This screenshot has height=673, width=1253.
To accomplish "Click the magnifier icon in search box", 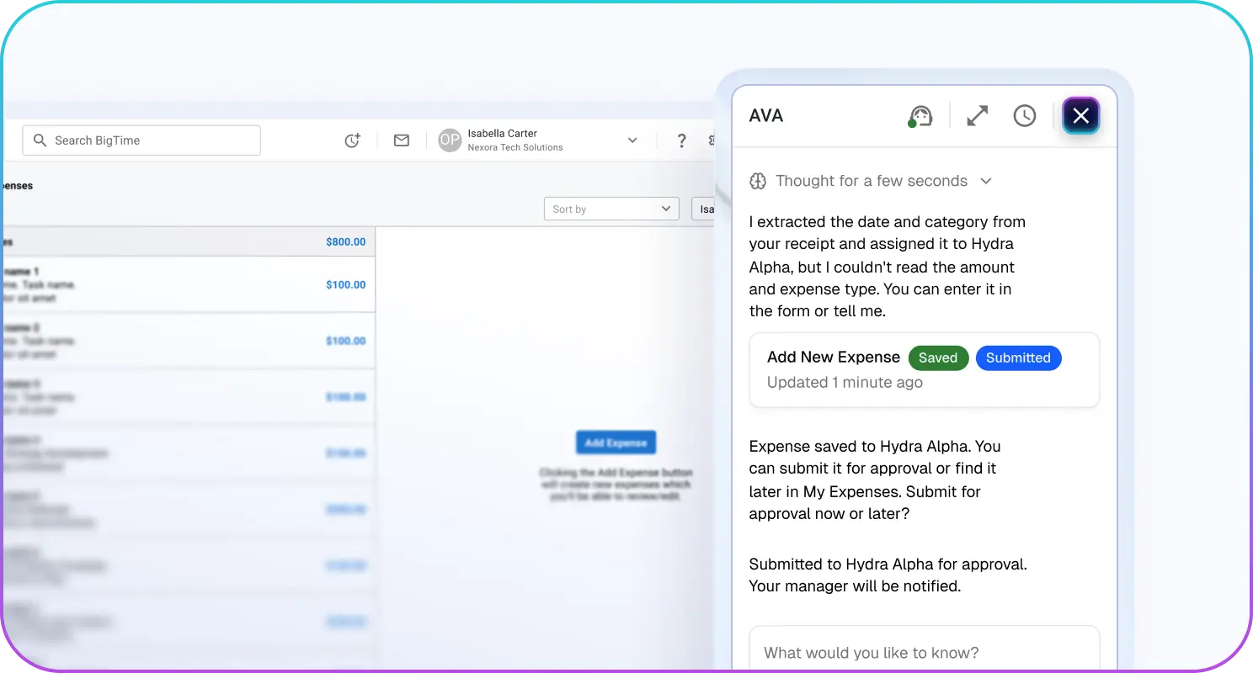I will click(40, 140).
